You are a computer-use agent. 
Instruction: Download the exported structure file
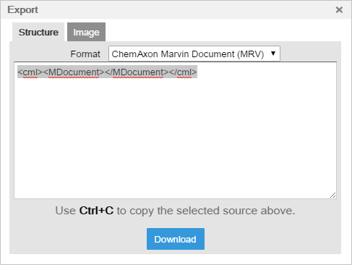pyautogui.click(x=176, y=239)
